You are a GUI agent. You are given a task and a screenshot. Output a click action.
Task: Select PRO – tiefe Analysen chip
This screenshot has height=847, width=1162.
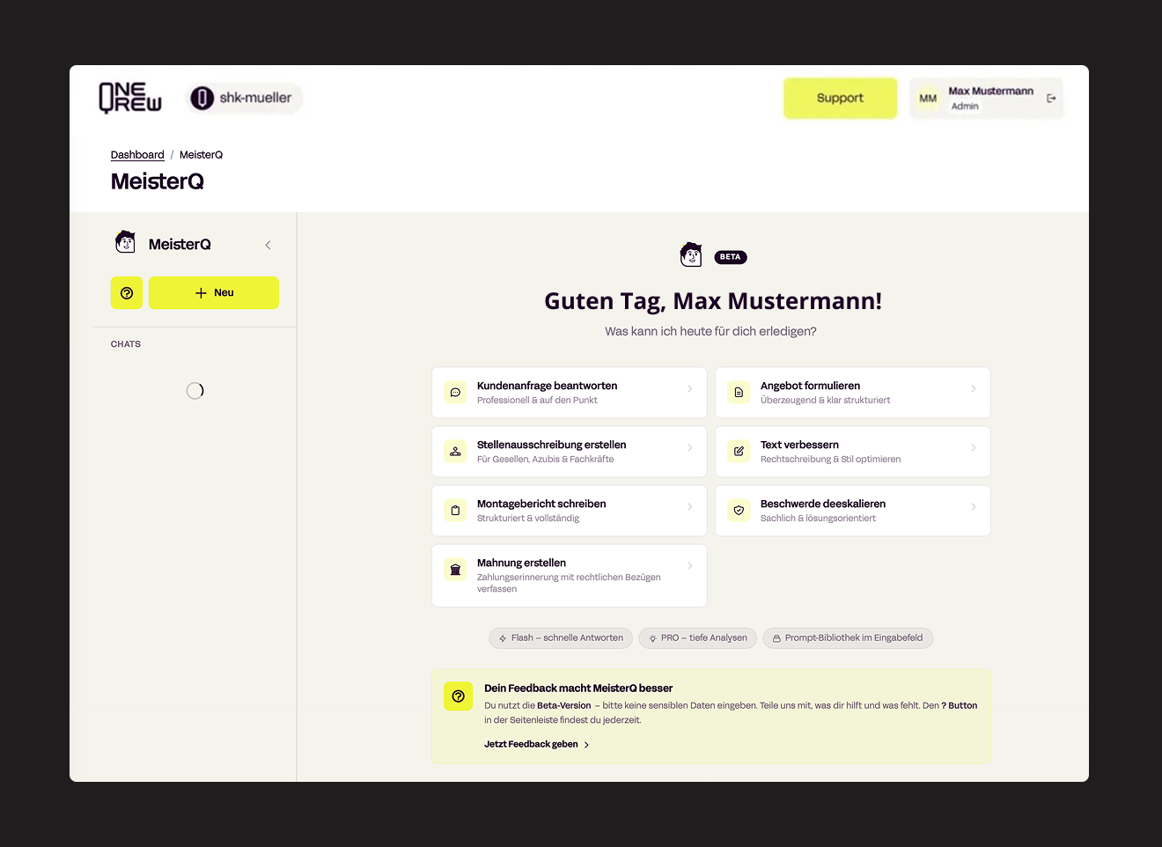(697, 638)
